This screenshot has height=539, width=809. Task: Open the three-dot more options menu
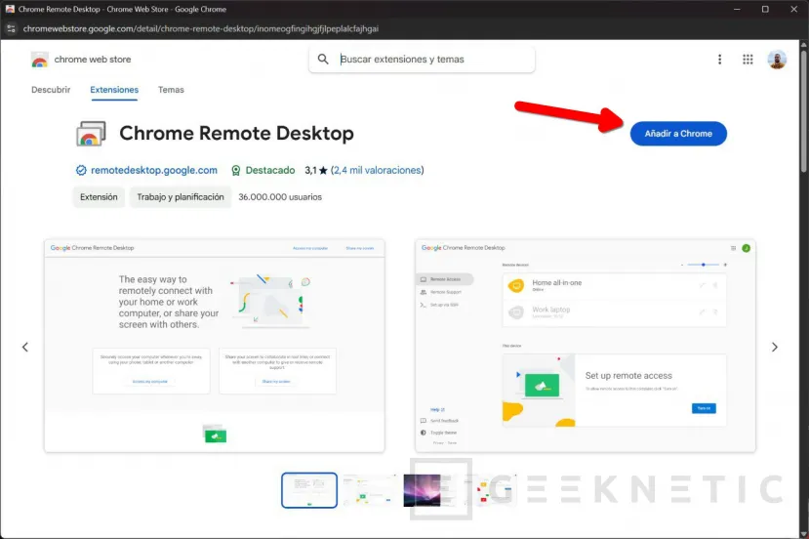[x=720, y=60]
